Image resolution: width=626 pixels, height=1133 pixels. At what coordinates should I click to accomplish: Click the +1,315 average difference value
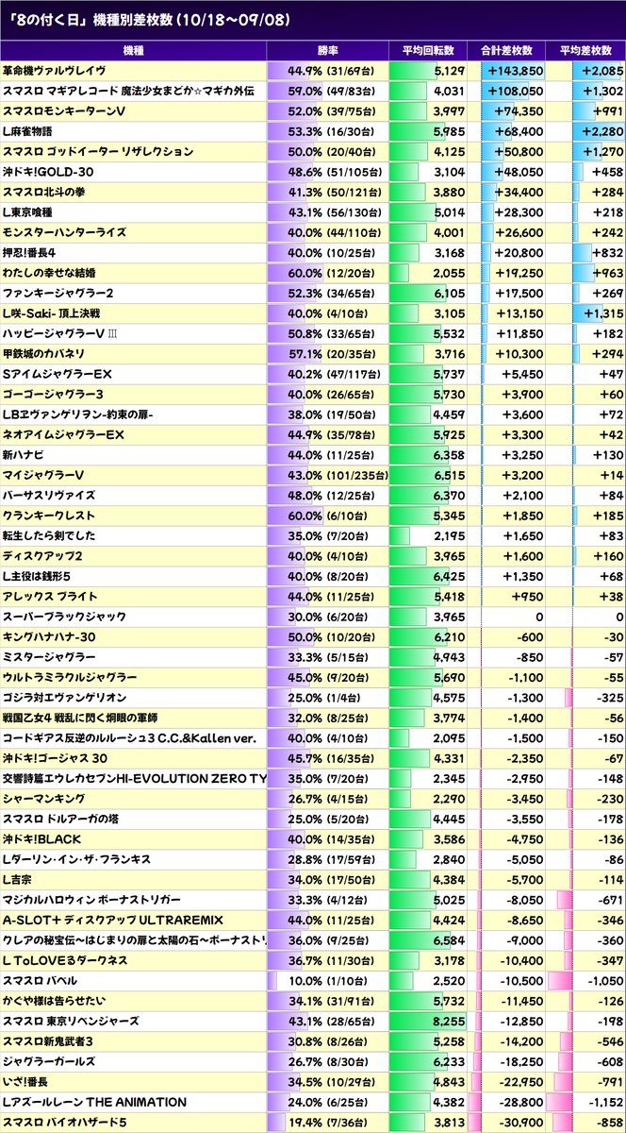coord(602,313)
